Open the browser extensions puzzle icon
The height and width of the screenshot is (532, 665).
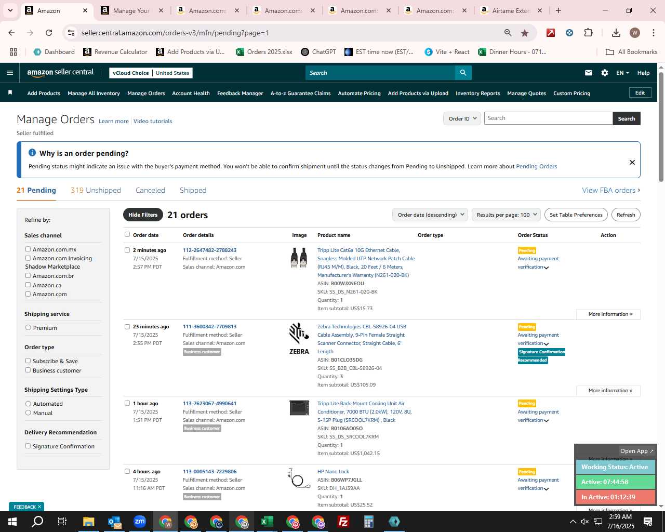[x=588, y=33]
